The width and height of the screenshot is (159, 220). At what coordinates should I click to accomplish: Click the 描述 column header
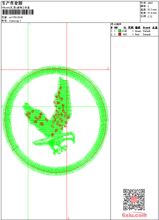(138, 28)
